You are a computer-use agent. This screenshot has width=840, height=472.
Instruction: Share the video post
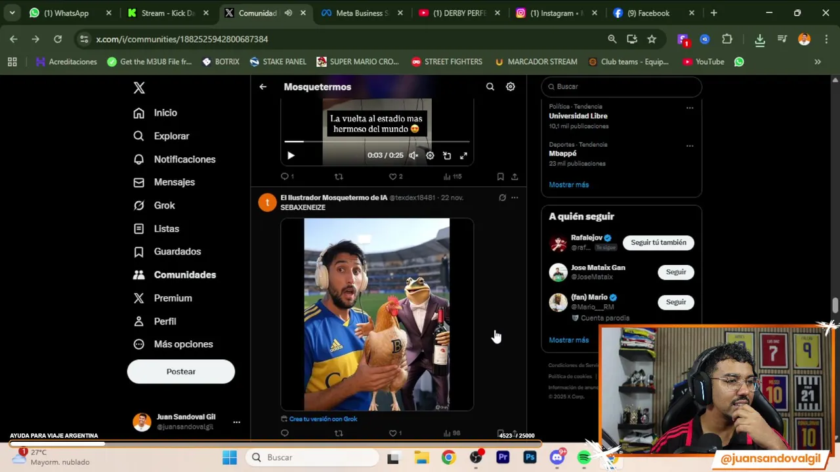tap(514, 176)
